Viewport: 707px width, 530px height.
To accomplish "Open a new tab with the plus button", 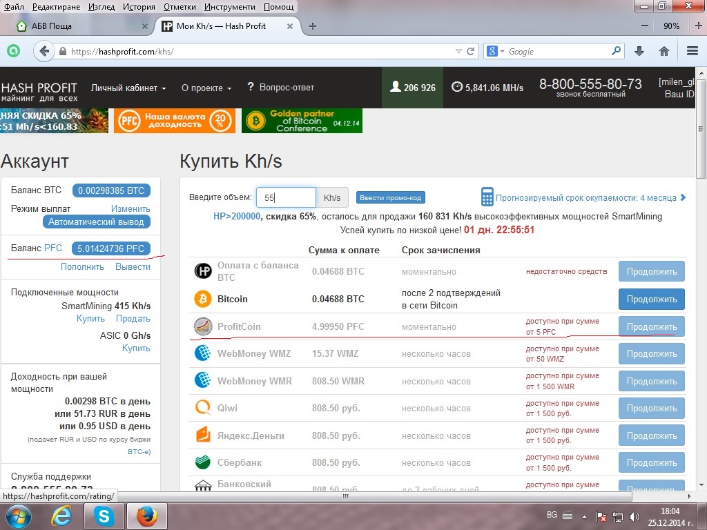I will click(313, 26).
